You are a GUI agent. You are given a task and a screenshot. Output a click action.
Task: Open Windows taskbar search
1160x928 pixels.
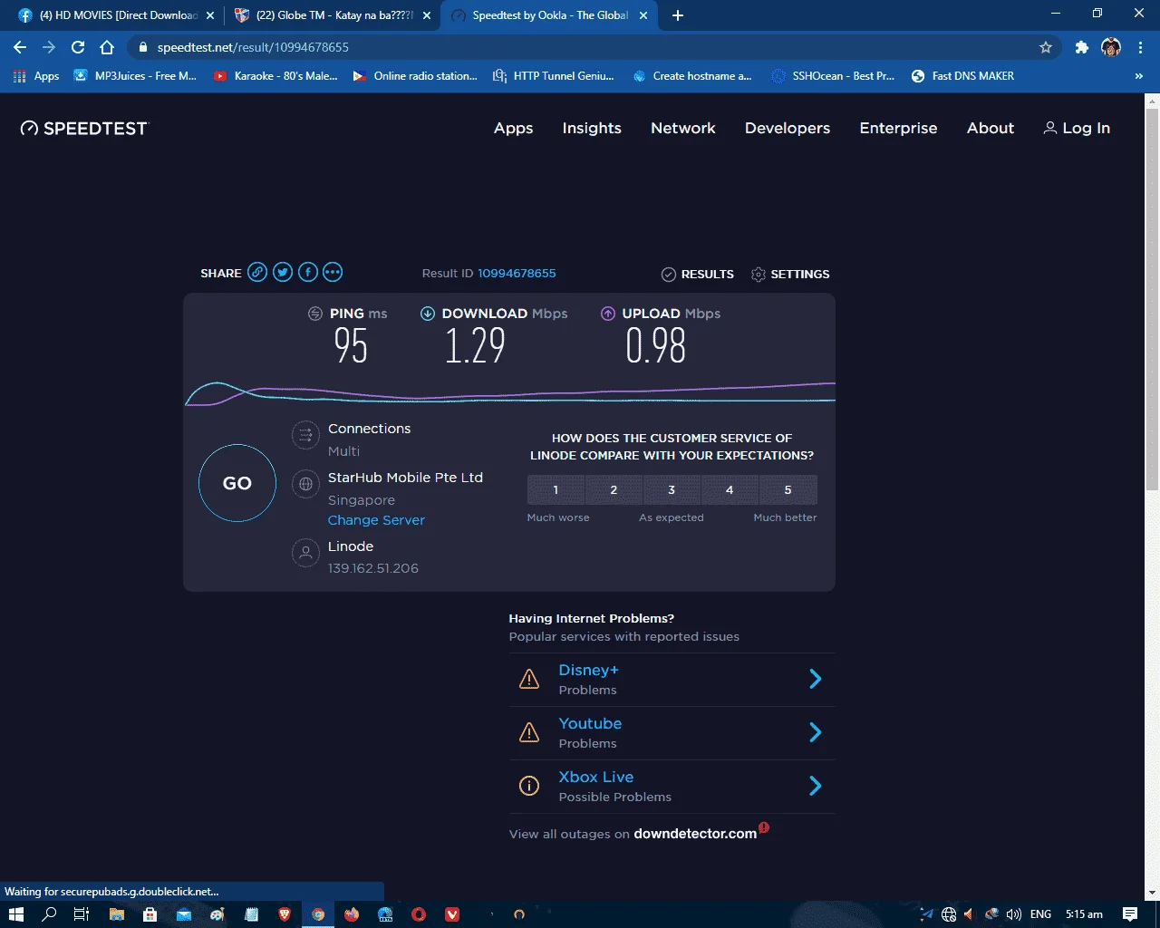(50, 914)
